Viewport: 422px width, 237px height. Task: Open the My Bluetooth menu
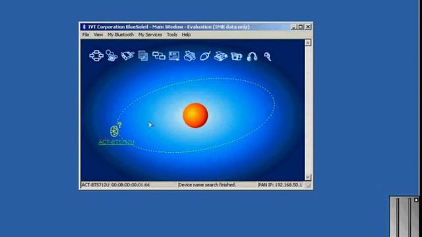[x=121, y=35]
